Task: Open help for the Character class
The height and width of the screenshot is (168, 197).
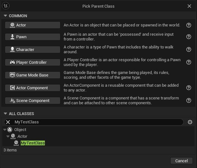Action: coord(189,50)
